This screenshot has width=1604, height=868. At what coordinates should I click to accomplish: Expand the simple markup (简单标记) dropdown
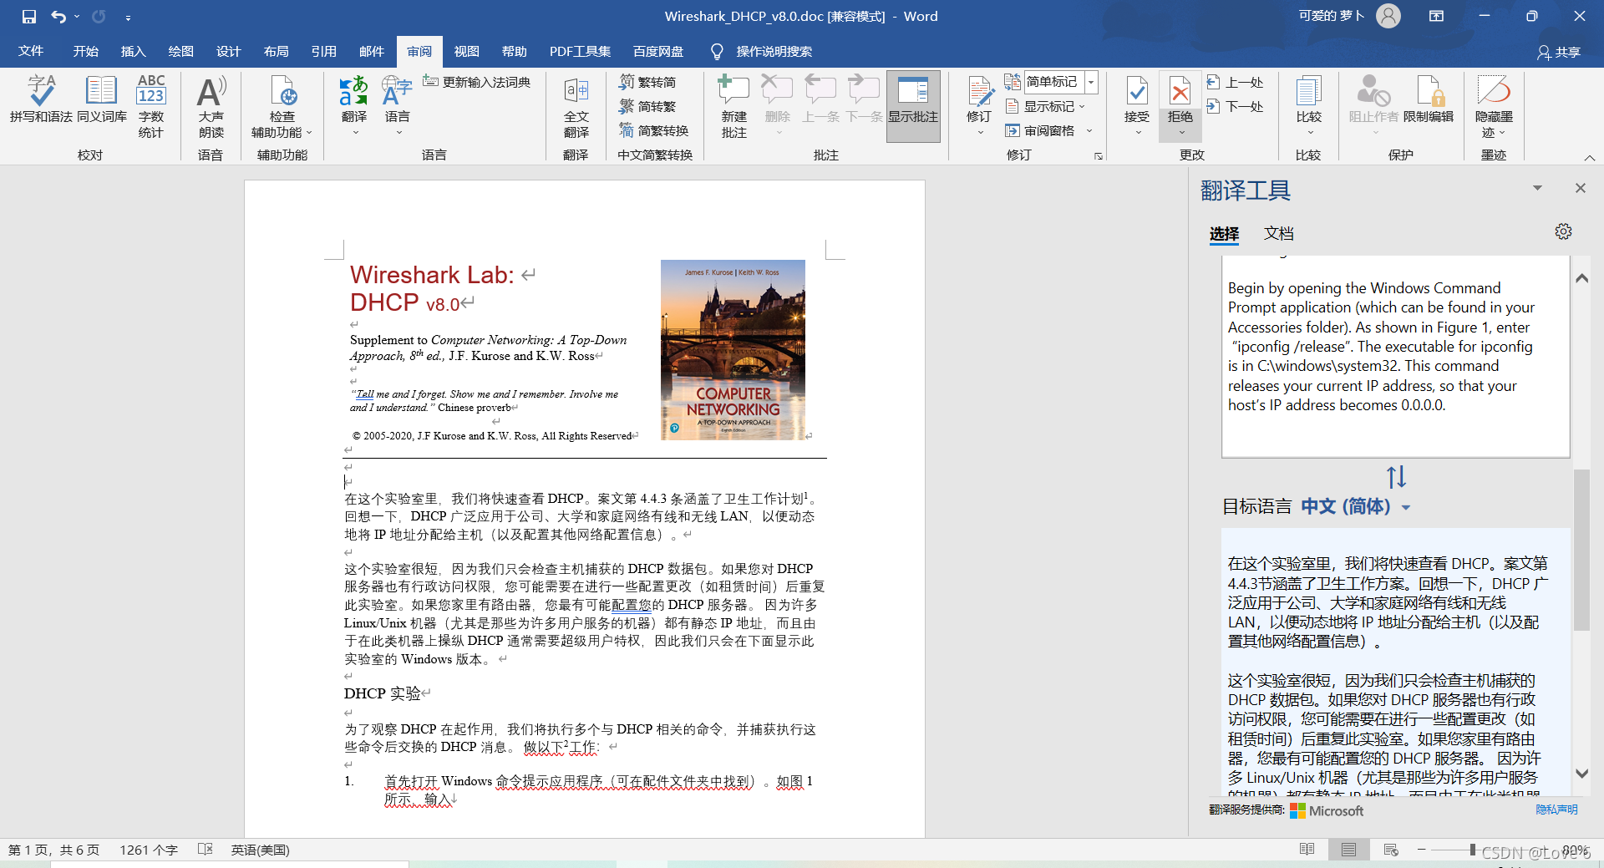[x=1090, y=81]
